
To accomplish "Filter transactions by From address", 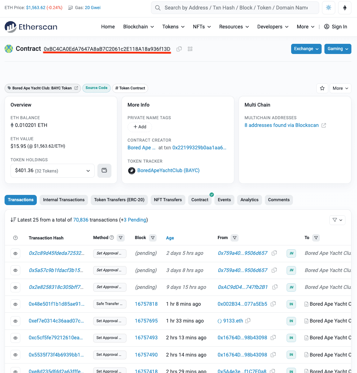I will coord(235,238).
